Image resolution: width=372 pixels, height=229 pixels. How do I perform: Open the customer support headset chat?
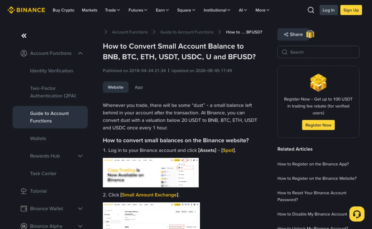point(357,214)
